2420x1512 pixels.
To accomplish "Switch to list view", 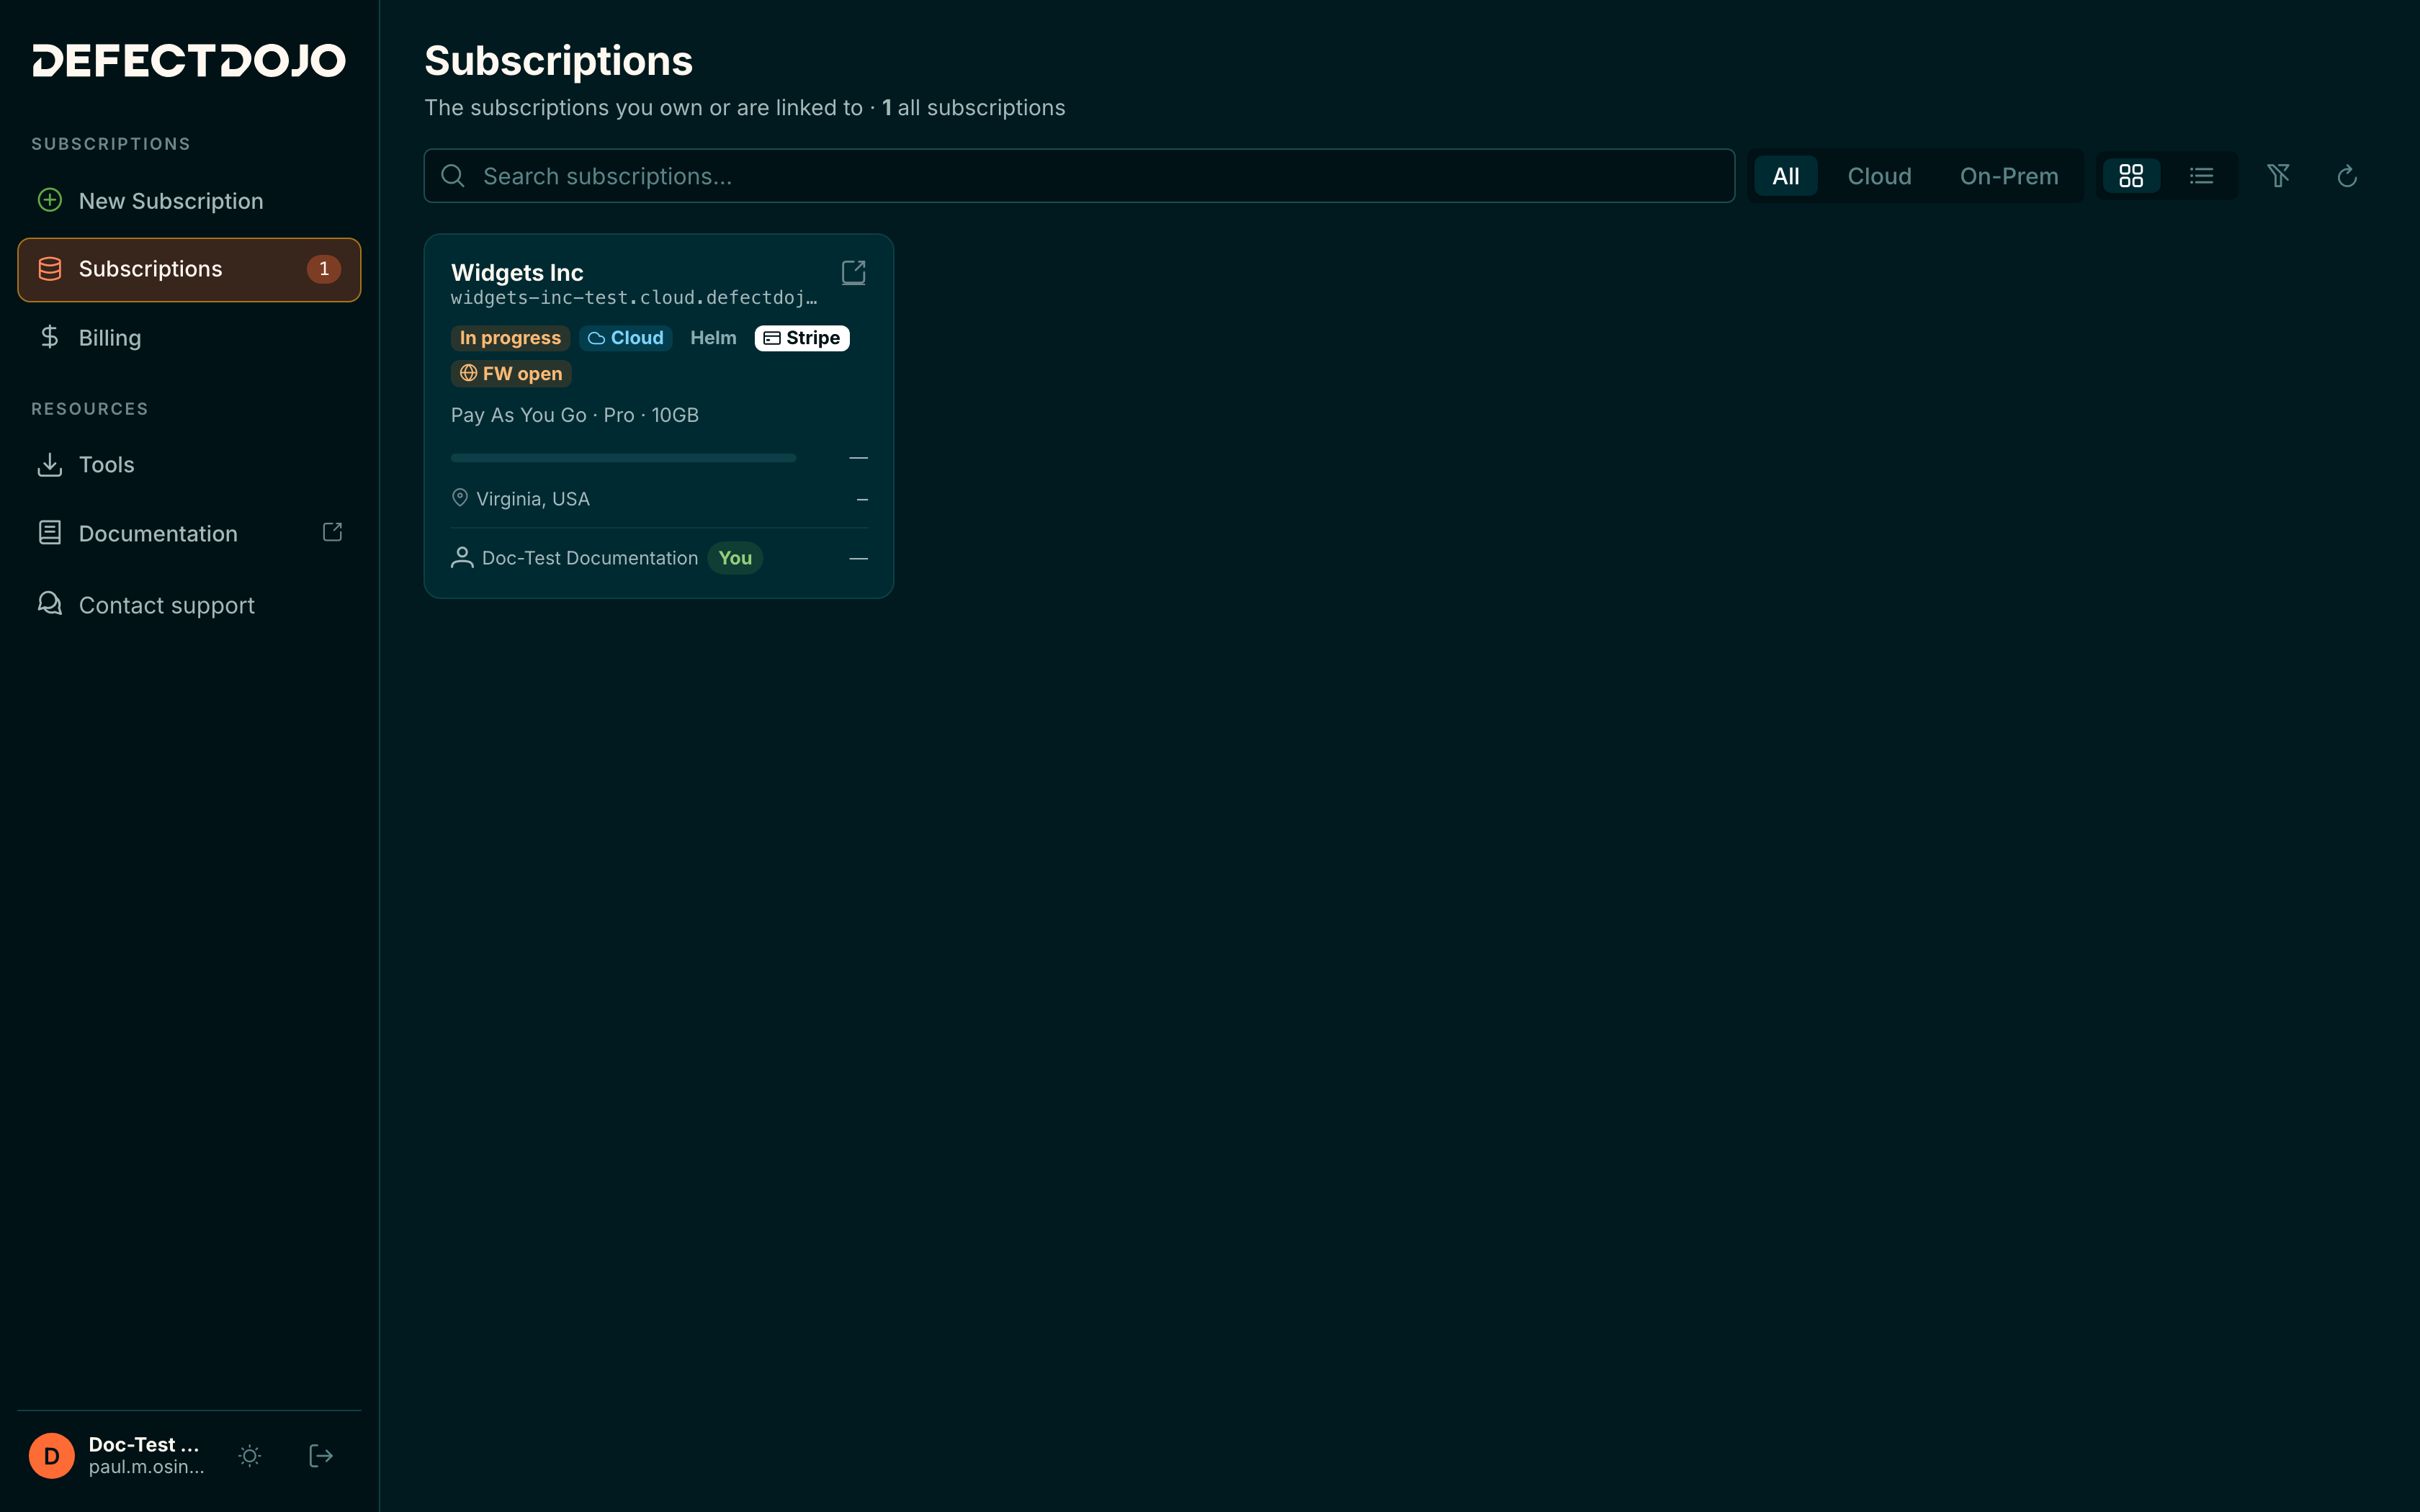I will coord(2201,176).
